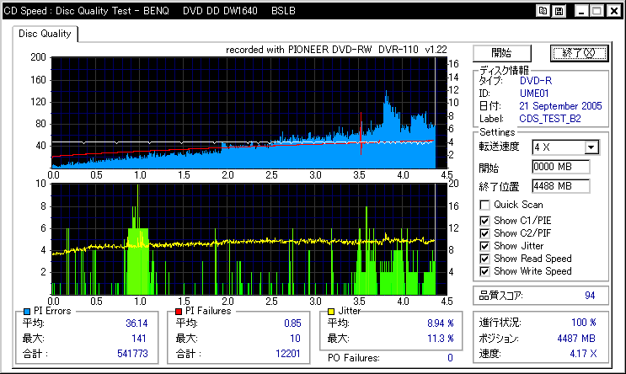The height and width of the screenshot is (374, 626).
Task: Click the lower PI Failures jitter graph
Action: pyautogui.click(x=249, y=239)
